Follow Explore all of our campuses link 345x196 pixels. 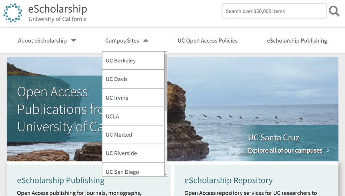pos(285,150)
